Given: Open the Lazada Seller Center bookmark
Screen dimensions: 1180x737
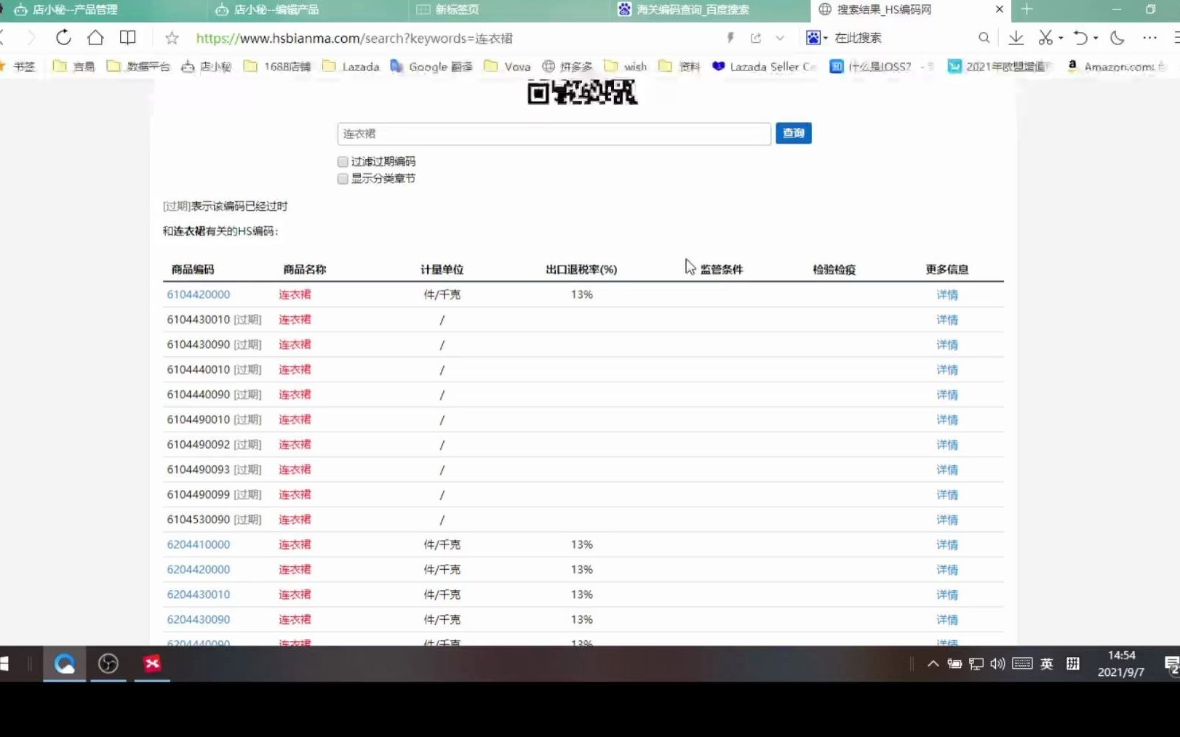Looking at the screenshot, I should point(765,66).
